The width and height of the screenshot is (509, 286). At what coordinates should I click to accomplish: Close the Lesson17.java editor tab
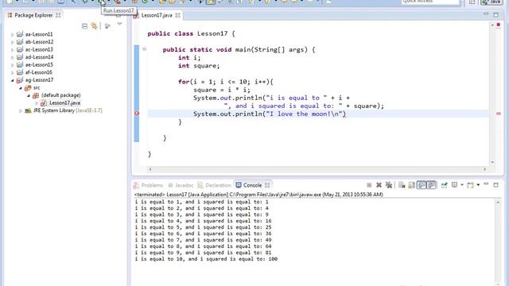[x=177, y=15]
